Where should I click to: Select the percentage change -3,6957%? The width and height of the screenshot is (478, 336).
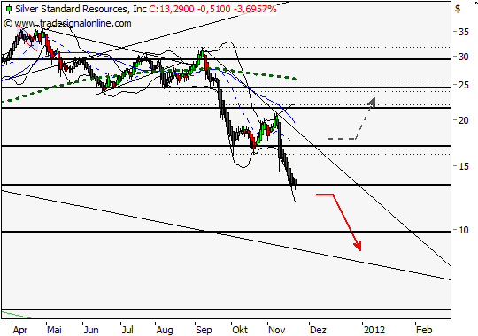click(x=255, y=9)
